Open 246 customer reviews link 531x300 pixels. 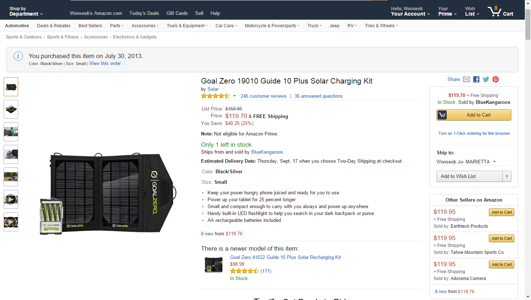[x=264, y=96]
